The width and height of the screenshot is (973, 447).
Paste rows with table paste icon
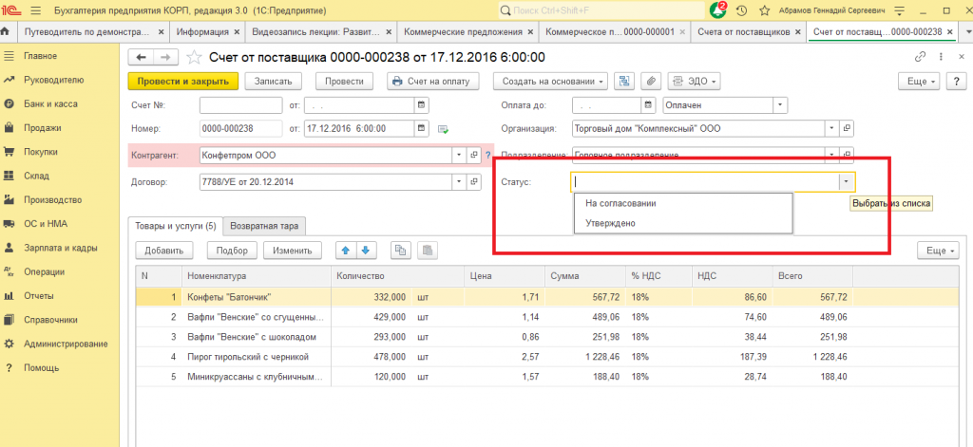pyautogui.click(x=428, y=251)
